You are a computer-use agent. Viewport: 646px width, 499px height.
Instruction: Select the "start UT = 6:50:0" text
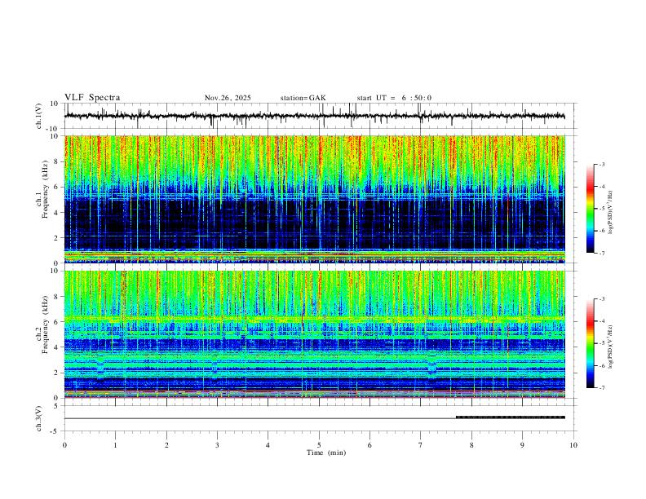394,98
